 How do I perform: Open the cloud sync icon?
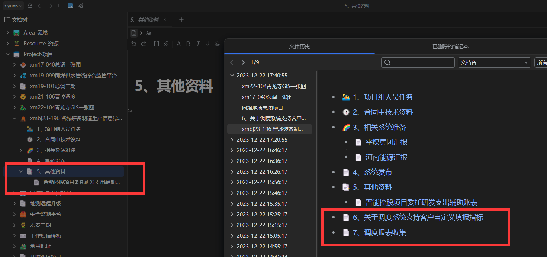click(30, 6)
